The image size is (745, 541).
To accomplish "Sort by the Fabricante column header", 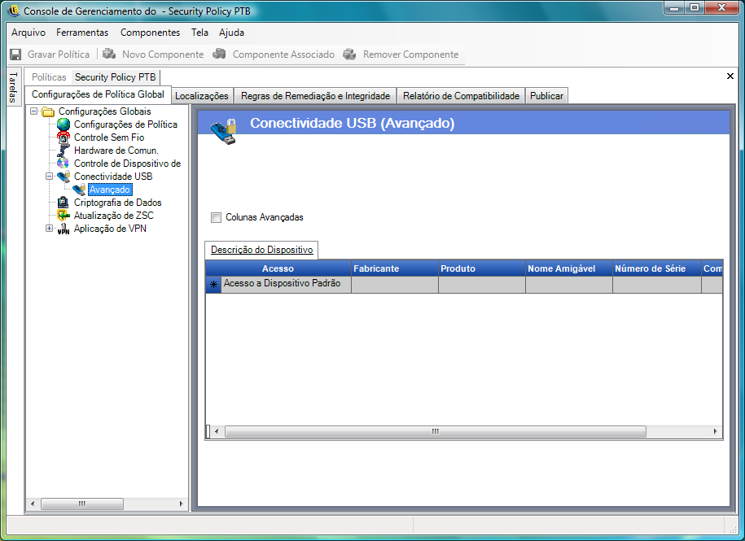I will [395, 268].
